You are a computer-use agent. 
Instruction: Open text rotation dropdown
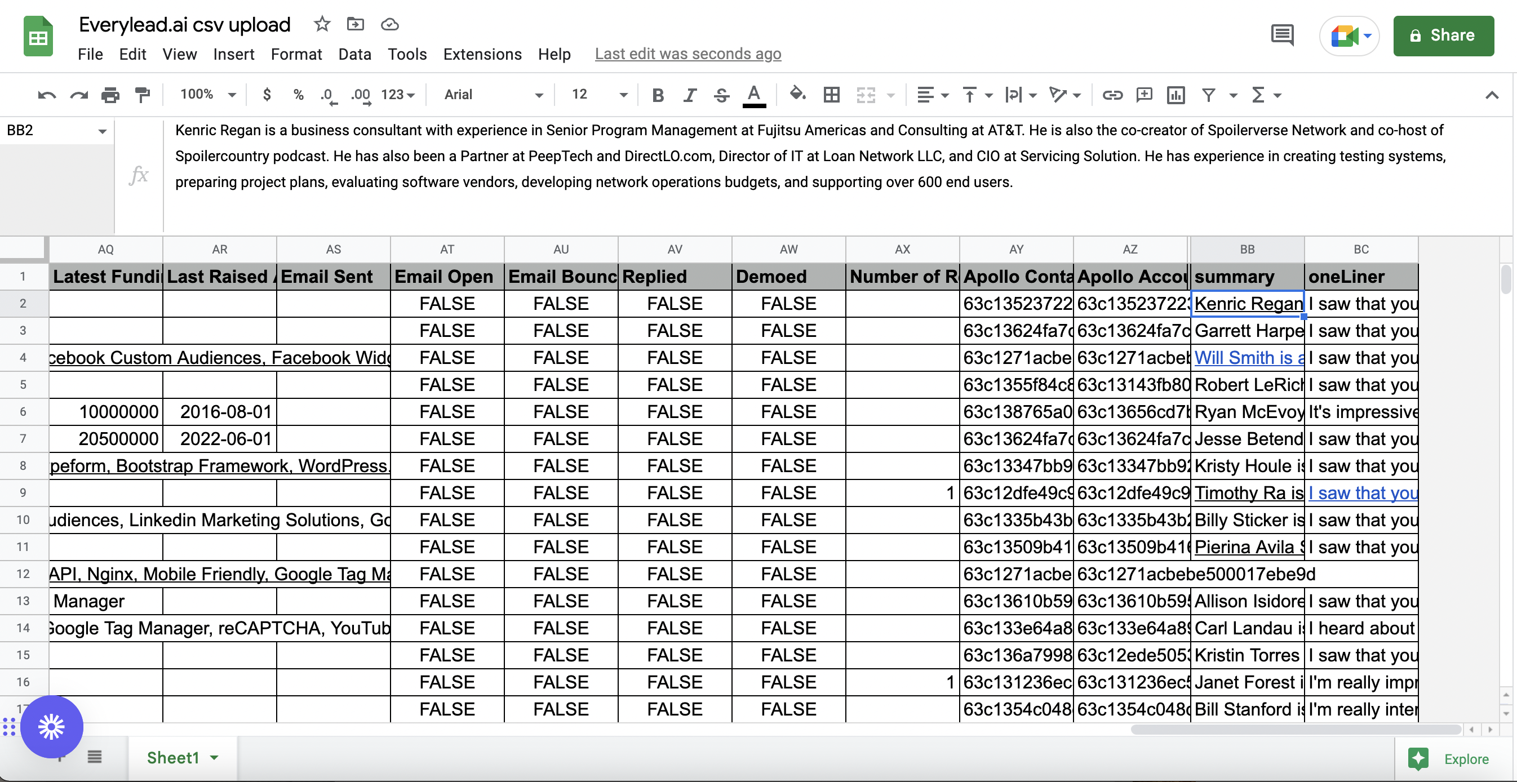pos(1064,95)
